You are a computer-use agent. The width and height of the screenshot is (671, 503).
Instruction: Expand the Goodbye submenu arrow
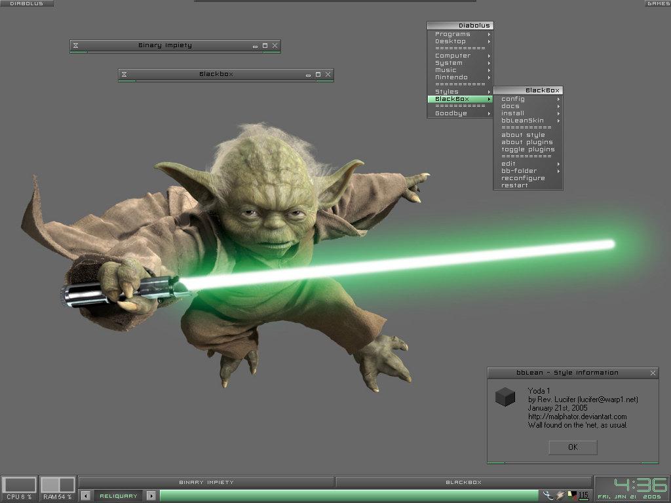[489, 114]
